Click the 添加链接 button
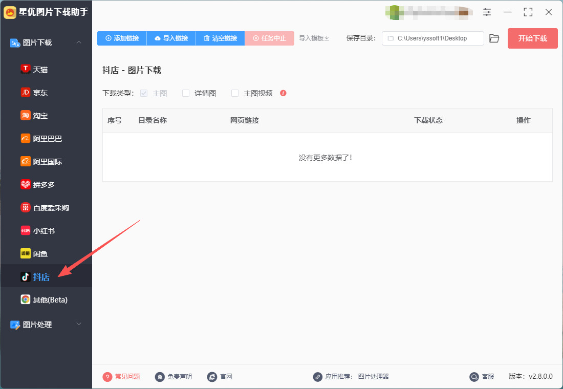Screen dimensions: 563x389 122,38
